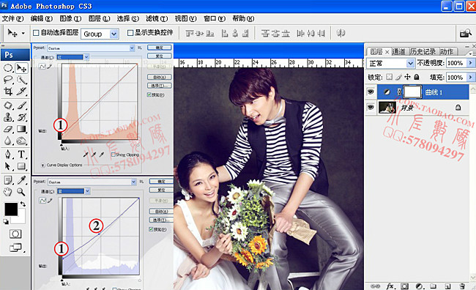Switch to the 通道 tab
476x290 pixels.
click(x=398, y=51)
